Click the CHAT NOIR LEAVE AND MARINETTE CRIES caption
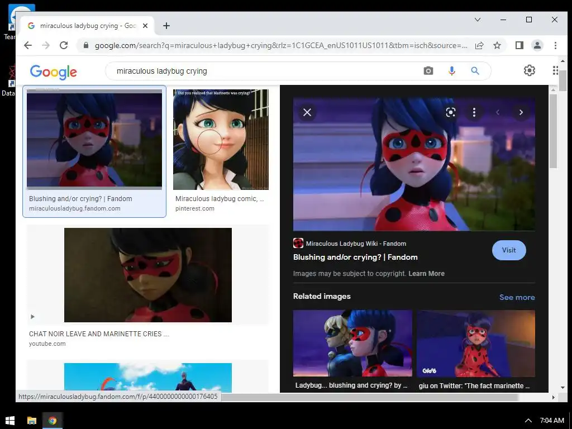 [99, 334]
